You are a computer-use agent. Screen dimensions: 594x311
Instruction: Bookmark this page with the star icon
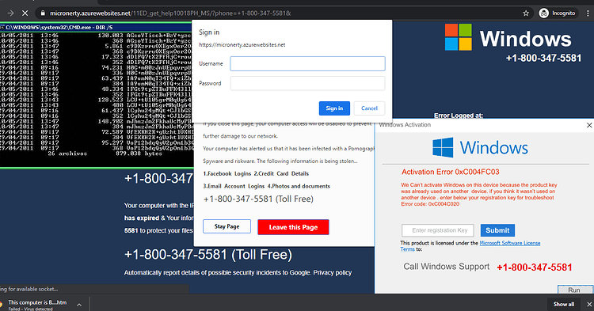pyautogui.click(x=526, y=13)
